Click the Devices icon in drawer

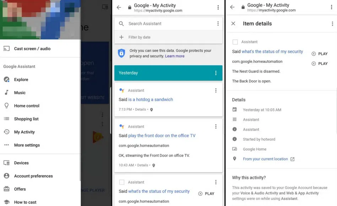coord(6,163)
